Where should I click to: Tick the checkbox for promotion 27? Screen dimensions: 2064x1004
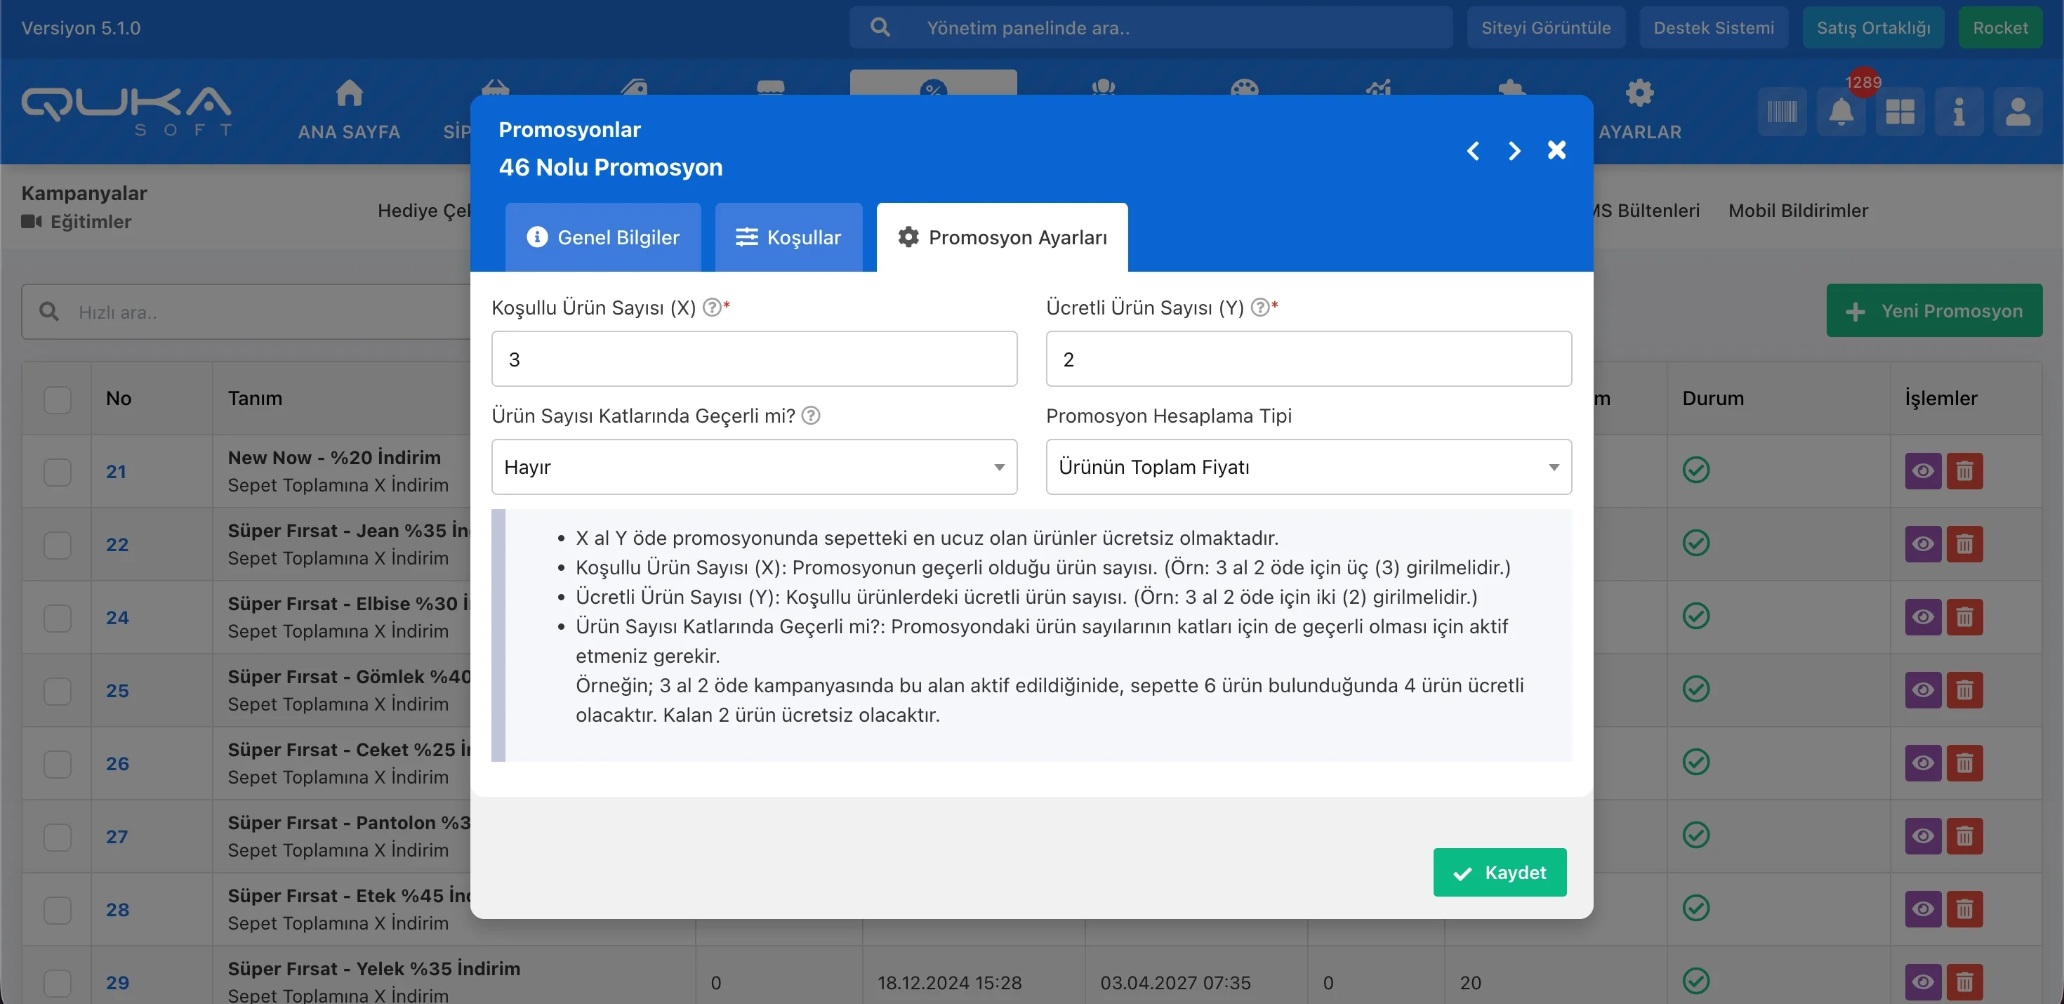58,838
